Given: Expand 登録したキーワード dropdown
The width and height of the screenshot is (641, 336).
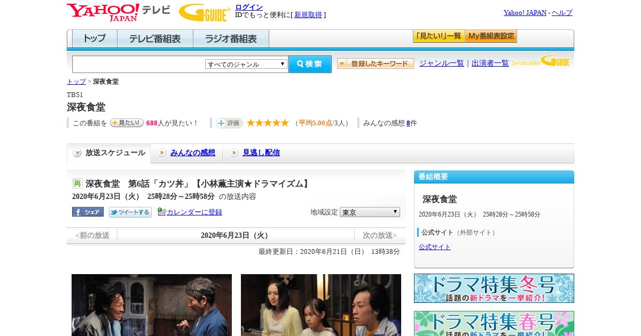Looking at the screenshot, I should point(376,63).
